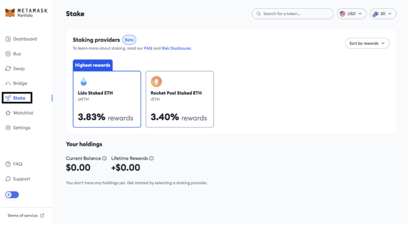Click the Swap arrows icon
Image resolution: width=408 pixels, height=225 pixels.
[8, 69]
